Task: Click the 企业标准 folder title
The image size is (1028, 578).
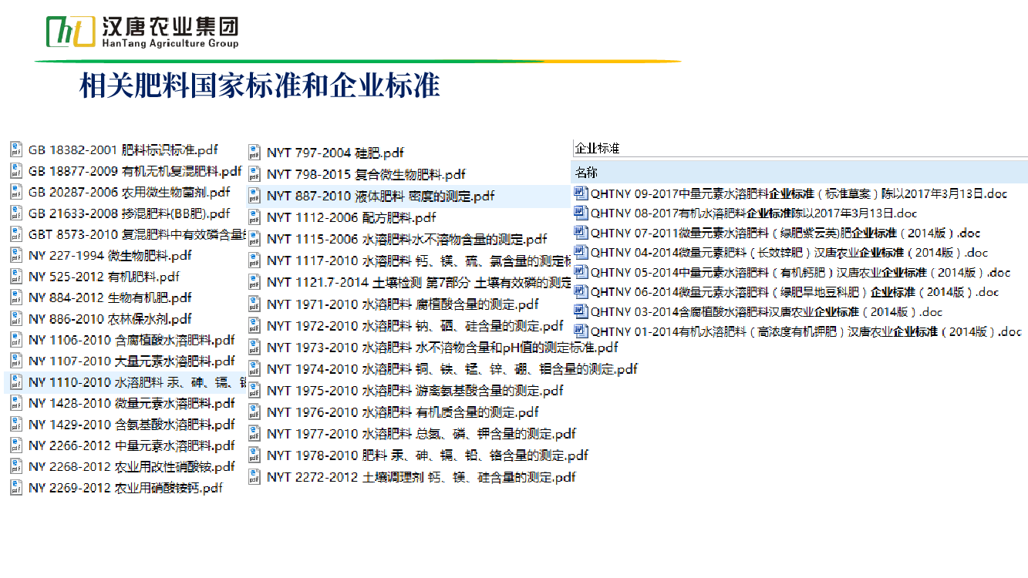Action: point(598,148)
